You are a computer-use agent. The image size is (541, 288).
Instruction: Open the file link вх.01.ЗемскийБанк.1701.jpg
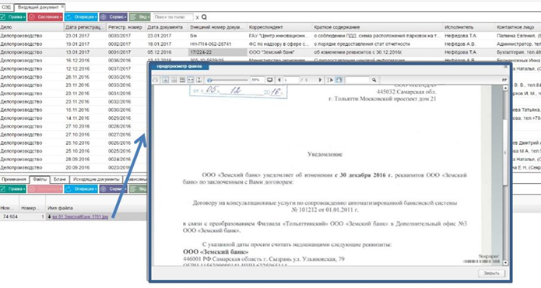tap(80, 216)
